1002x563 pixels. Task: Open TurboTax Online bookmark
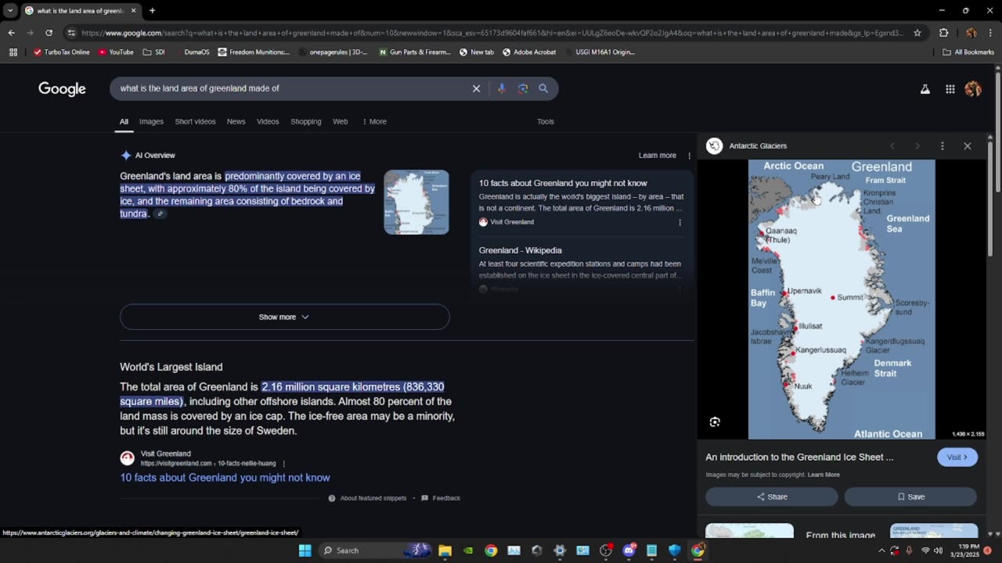click(x=62, y=52)
